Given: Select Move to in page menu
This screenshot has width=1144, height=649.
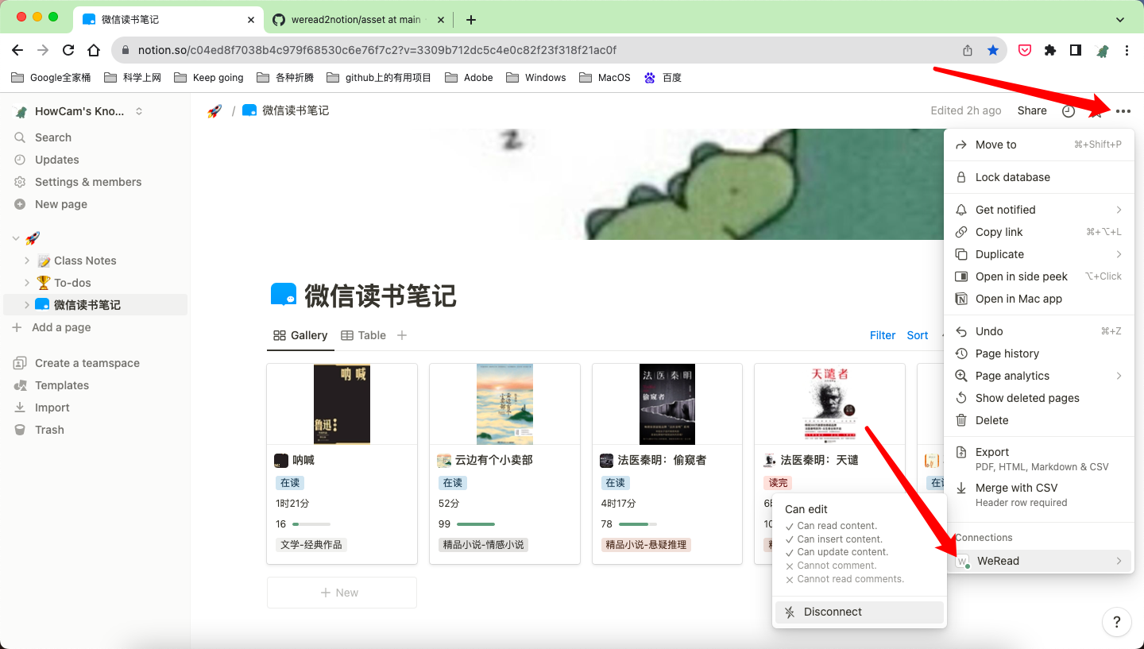Looking at the screenshot, I should point(1038,145).
